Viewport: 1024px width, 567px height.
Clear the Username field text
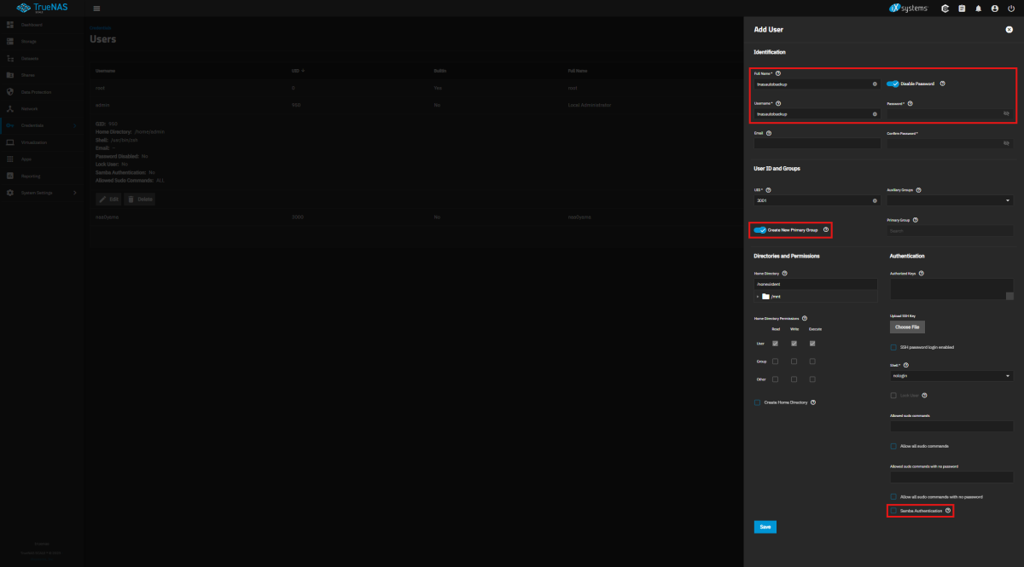(x=875, y=113)
